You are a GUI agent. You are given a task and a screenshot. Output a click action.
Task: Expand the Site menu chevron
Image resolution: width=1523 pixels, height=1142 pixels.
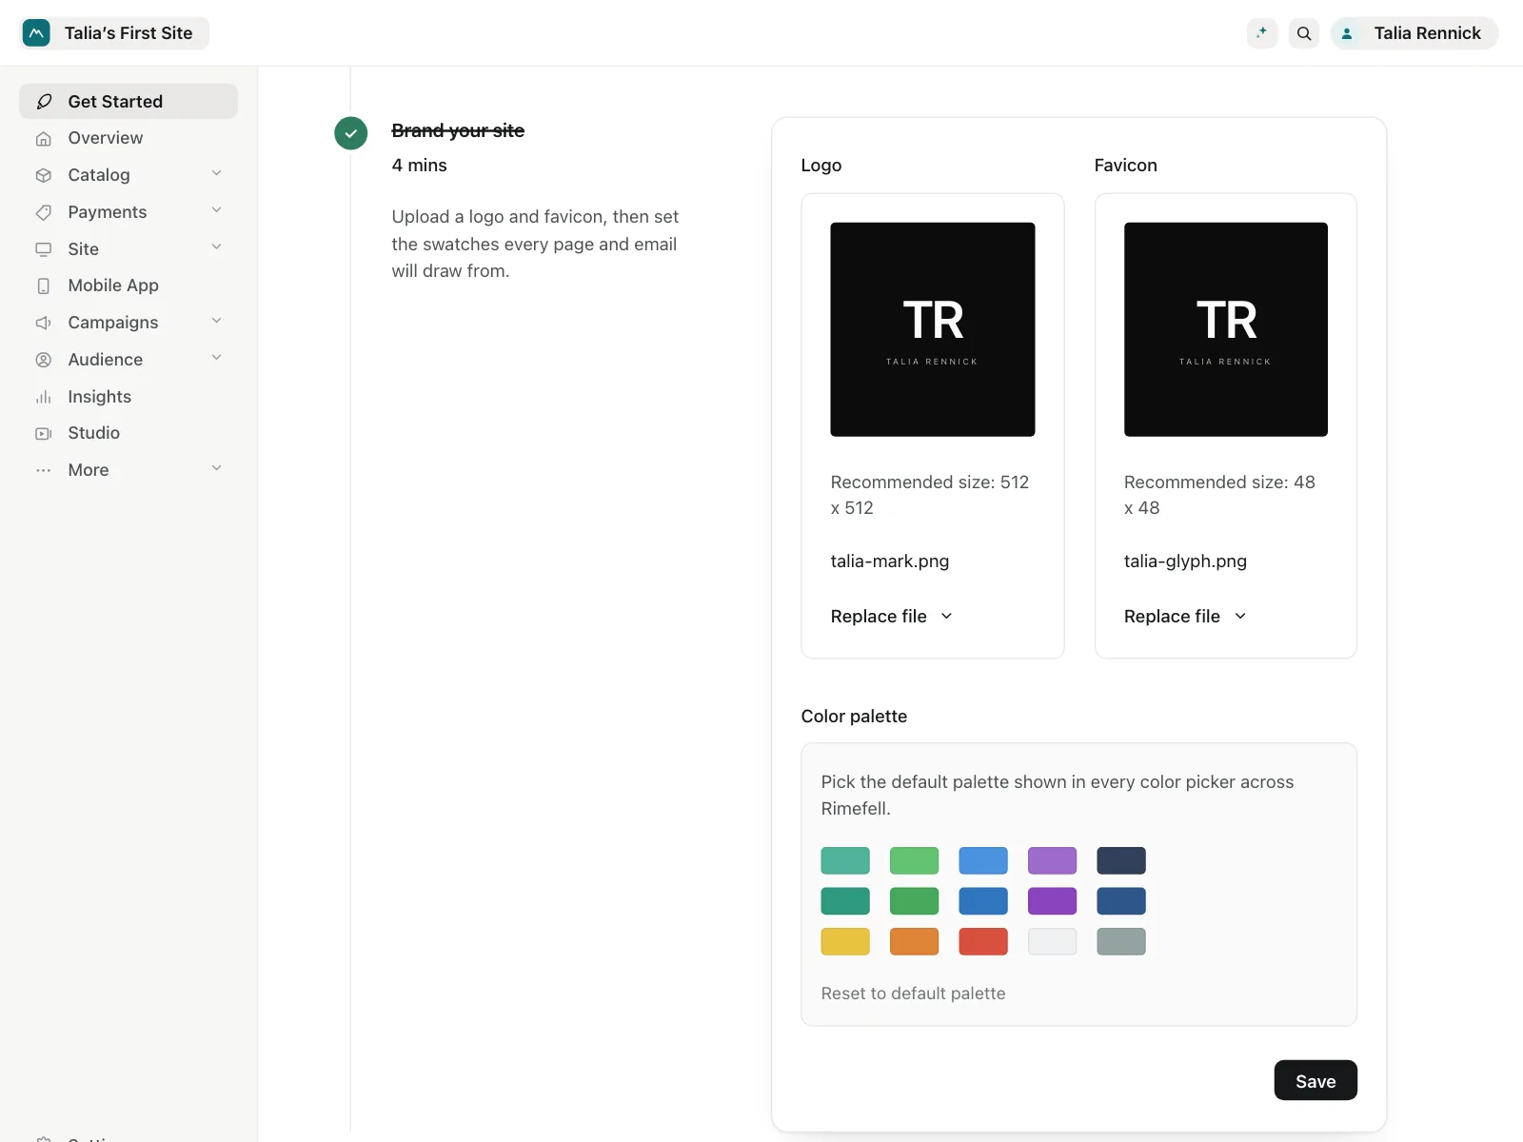click(217, 247)
